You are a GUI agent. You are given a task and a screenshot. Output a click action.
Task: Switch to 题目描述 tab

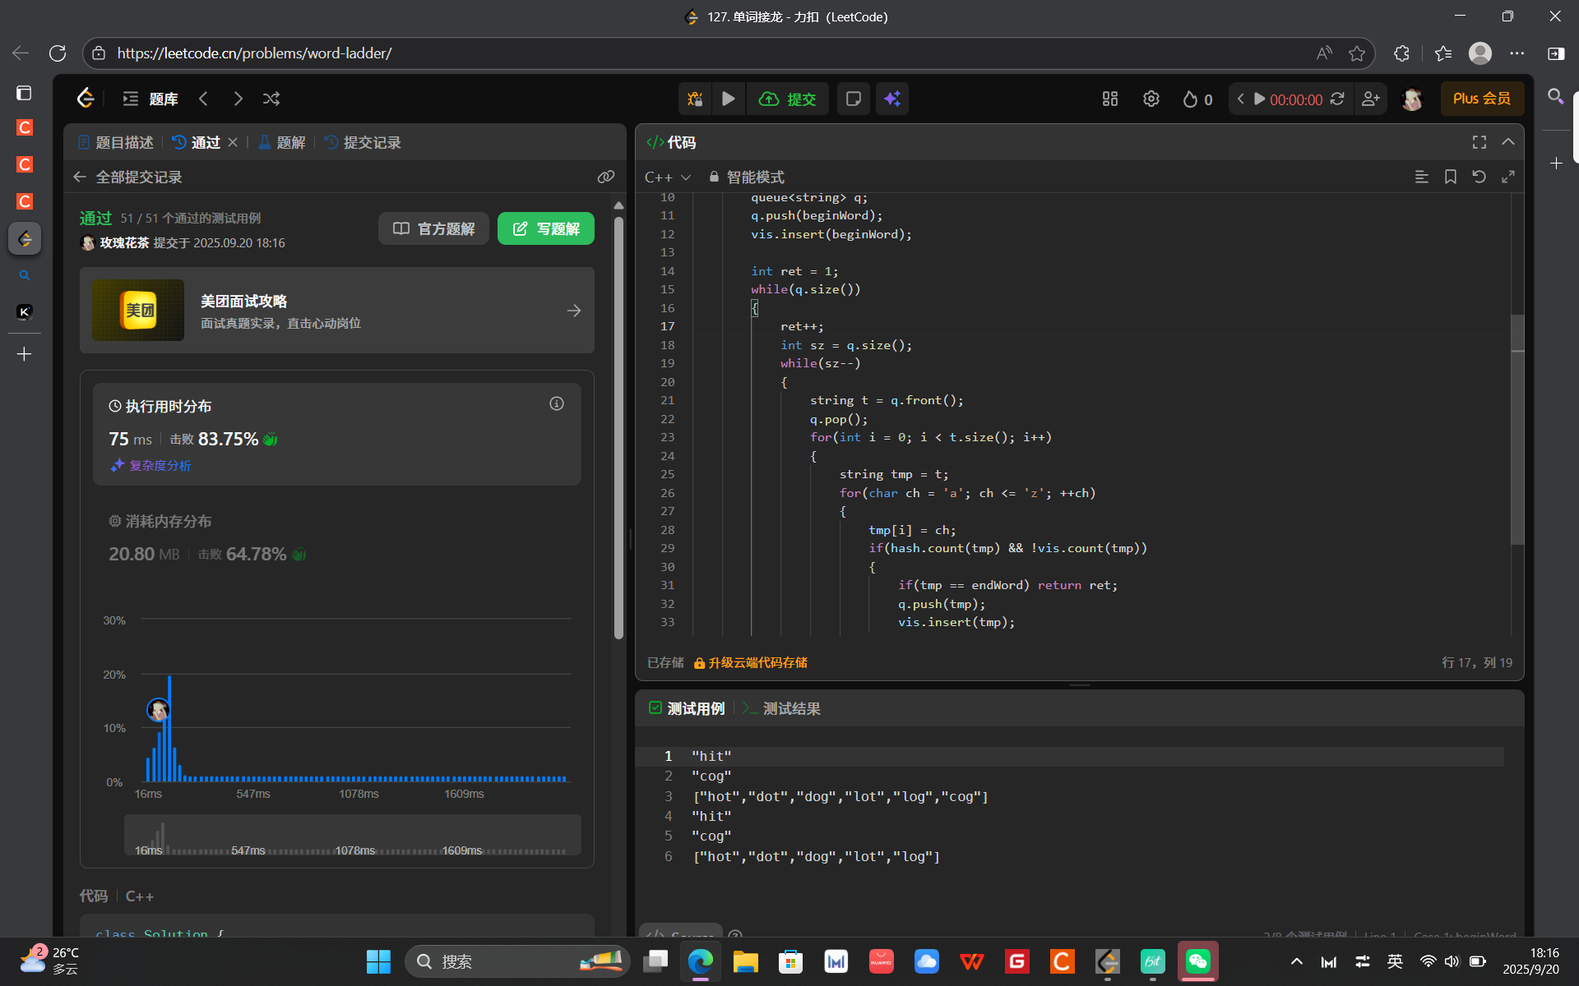116,142
